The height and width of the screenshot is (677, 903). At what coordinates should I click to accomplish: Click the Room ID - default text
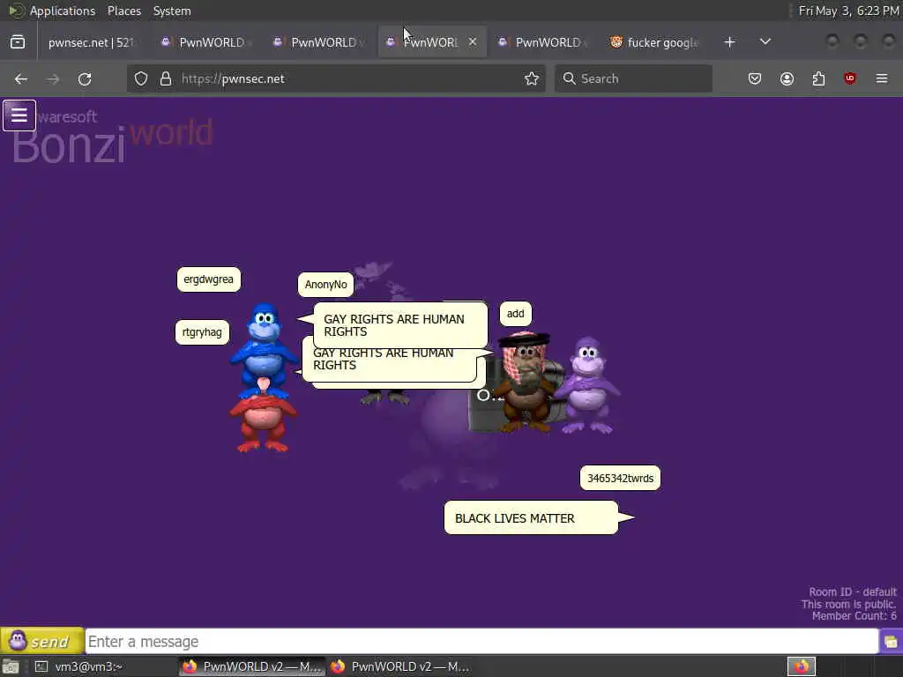coord(853,591)
